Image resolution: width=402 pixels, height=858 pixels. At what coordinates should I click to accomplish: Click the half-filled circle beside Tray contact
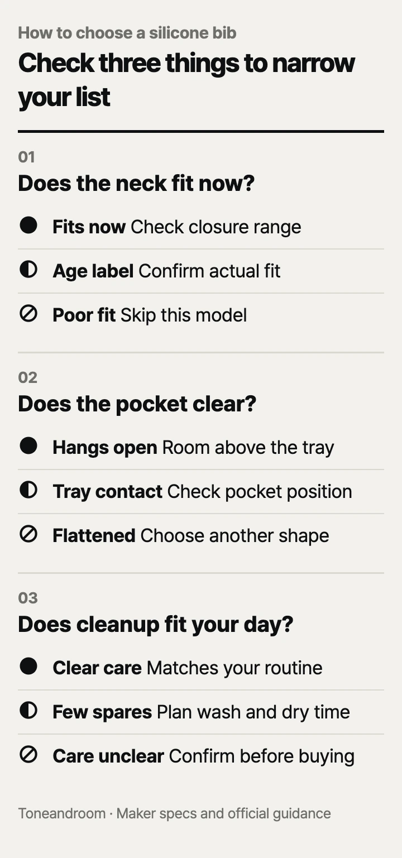[x=28, y=490]
